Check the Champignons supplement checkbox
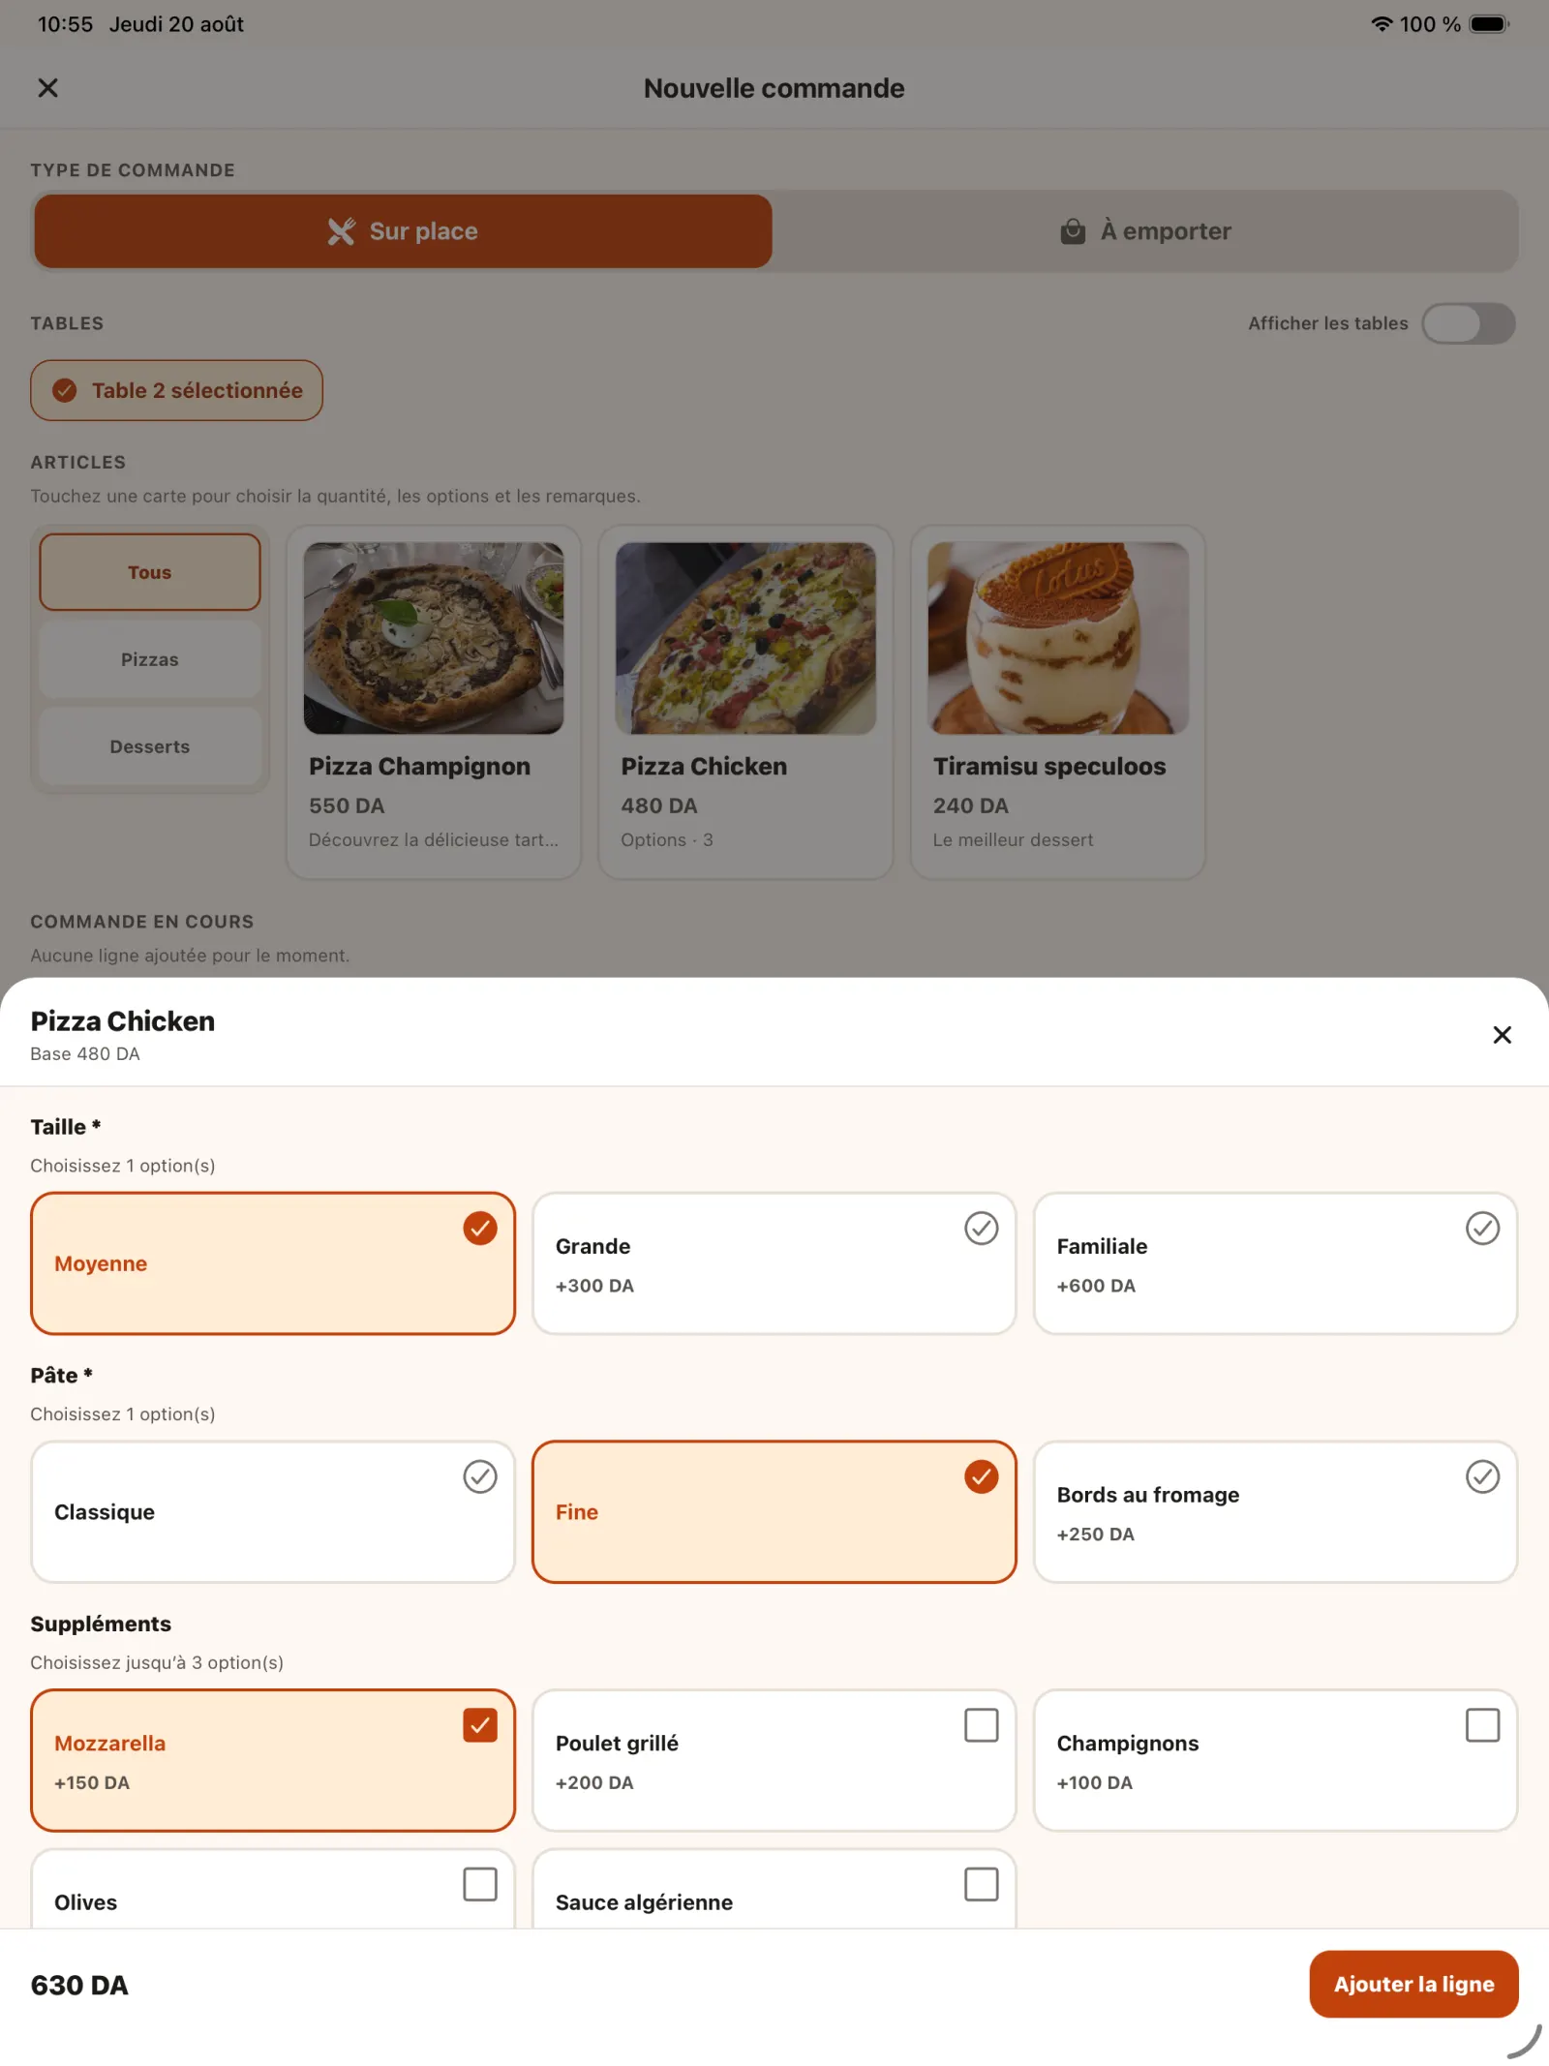The image size is (1549, 2066). pos(1482,1725)
